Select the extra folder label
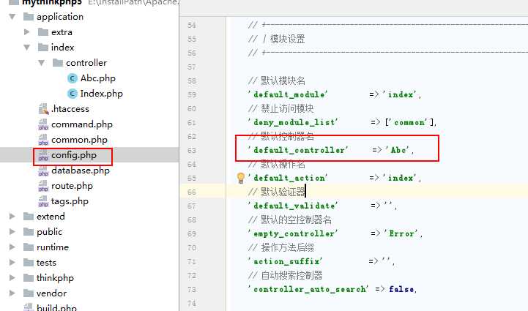 tap(62, 32)
